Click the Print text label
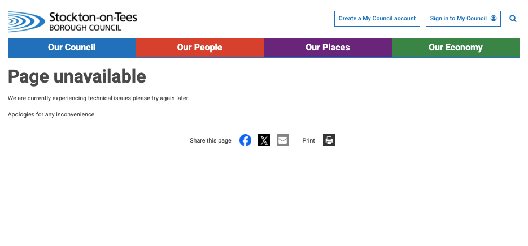The height and width of the screenshot is (246, 528). 308,140
